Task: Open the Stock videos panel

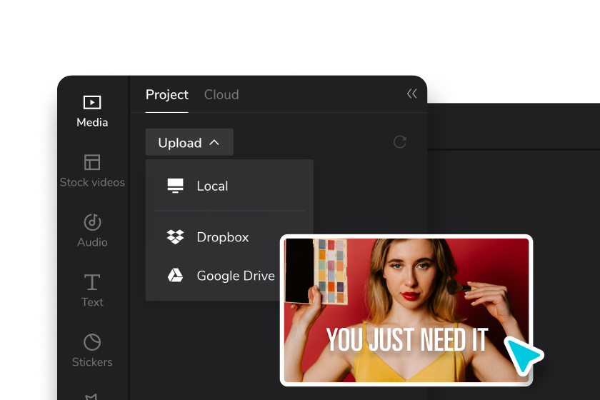Action: pos(92,171)
